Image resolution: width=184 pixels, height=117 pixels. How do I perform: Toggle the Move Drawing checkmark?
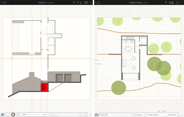click(144, 115)
